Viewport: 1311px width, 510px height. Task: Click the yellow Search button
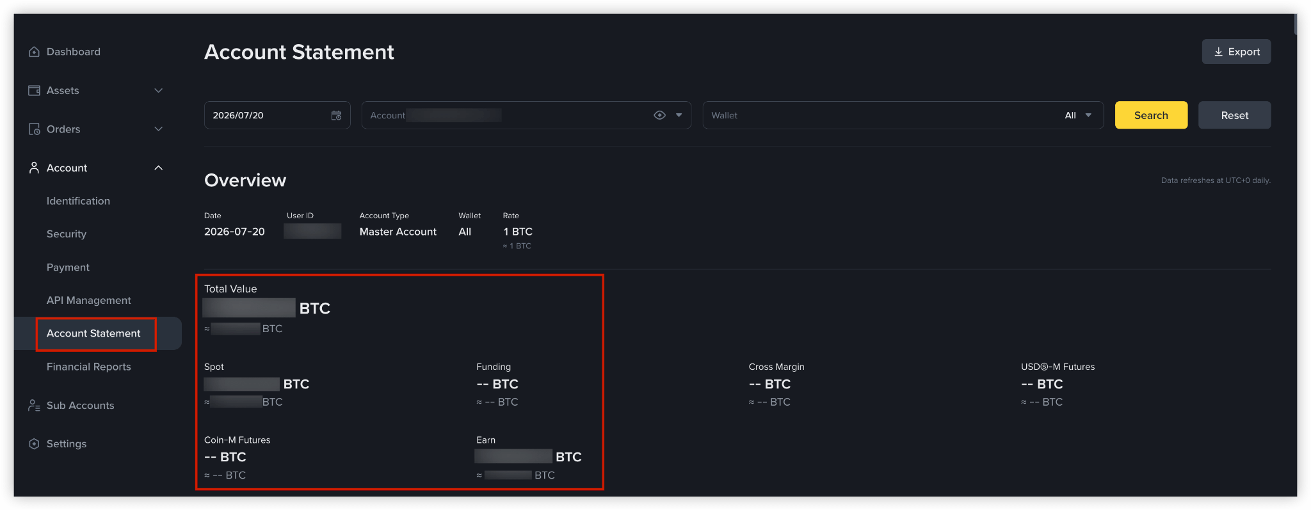click(x=1151, y=115)
